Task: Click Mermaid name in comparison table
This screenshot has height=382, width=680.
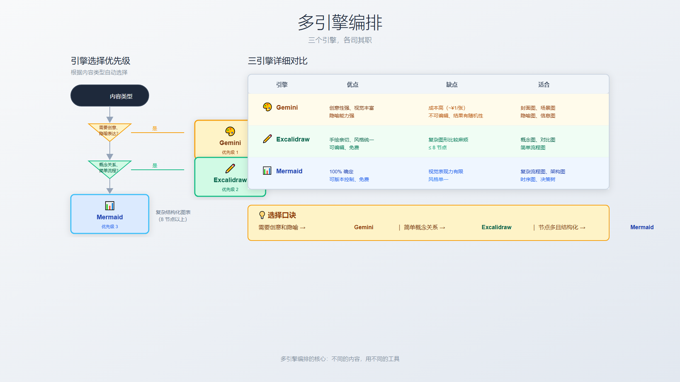Action: coord(289,171)
